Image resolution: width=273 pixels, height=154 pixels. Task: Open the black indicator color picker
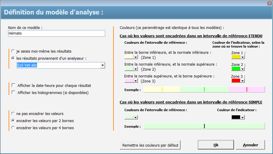click(242, 117)
